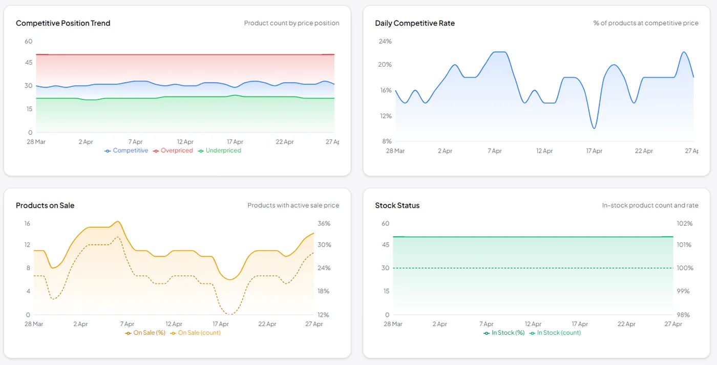Viewport: 717px width, 365px height.
Task: Click the 16 axis label in Products on Sale
Action: (x=27, y=224)
